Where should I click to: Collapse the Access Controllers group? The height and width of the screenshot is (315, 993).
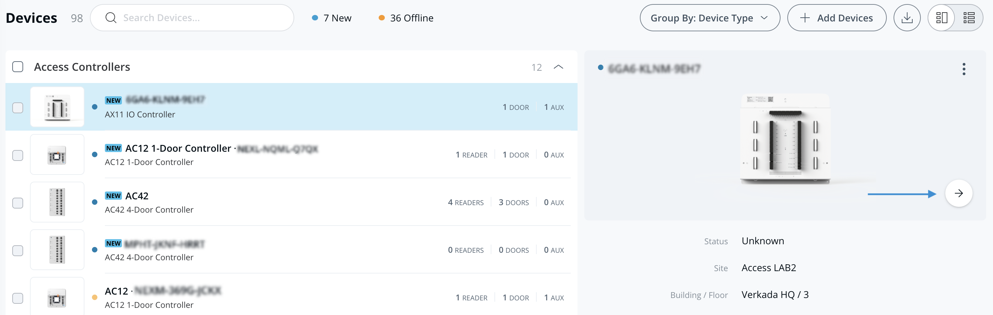point(558,67)
